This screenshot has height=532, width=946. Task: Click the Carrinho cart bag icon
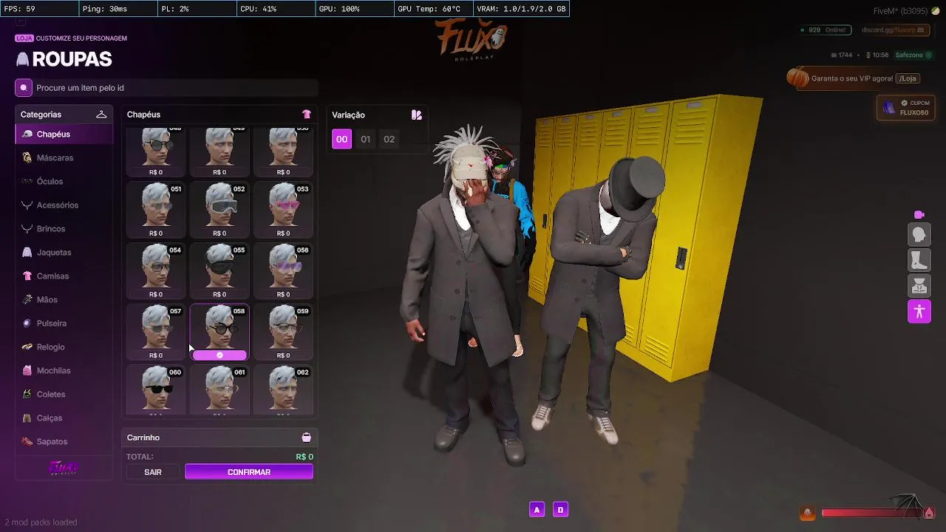tap(306, 437)
